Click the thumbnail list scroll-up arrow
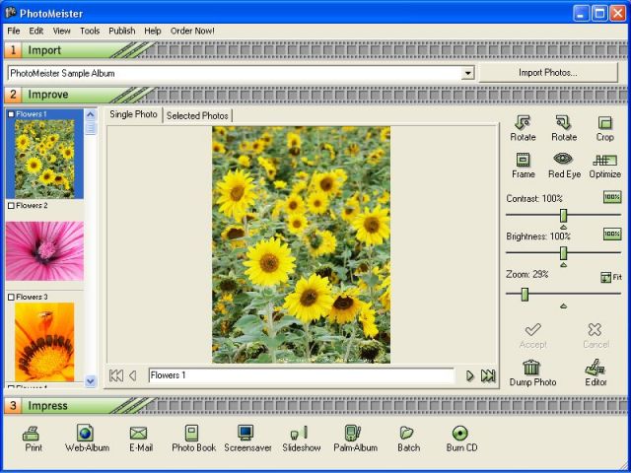 coord(91,114)
